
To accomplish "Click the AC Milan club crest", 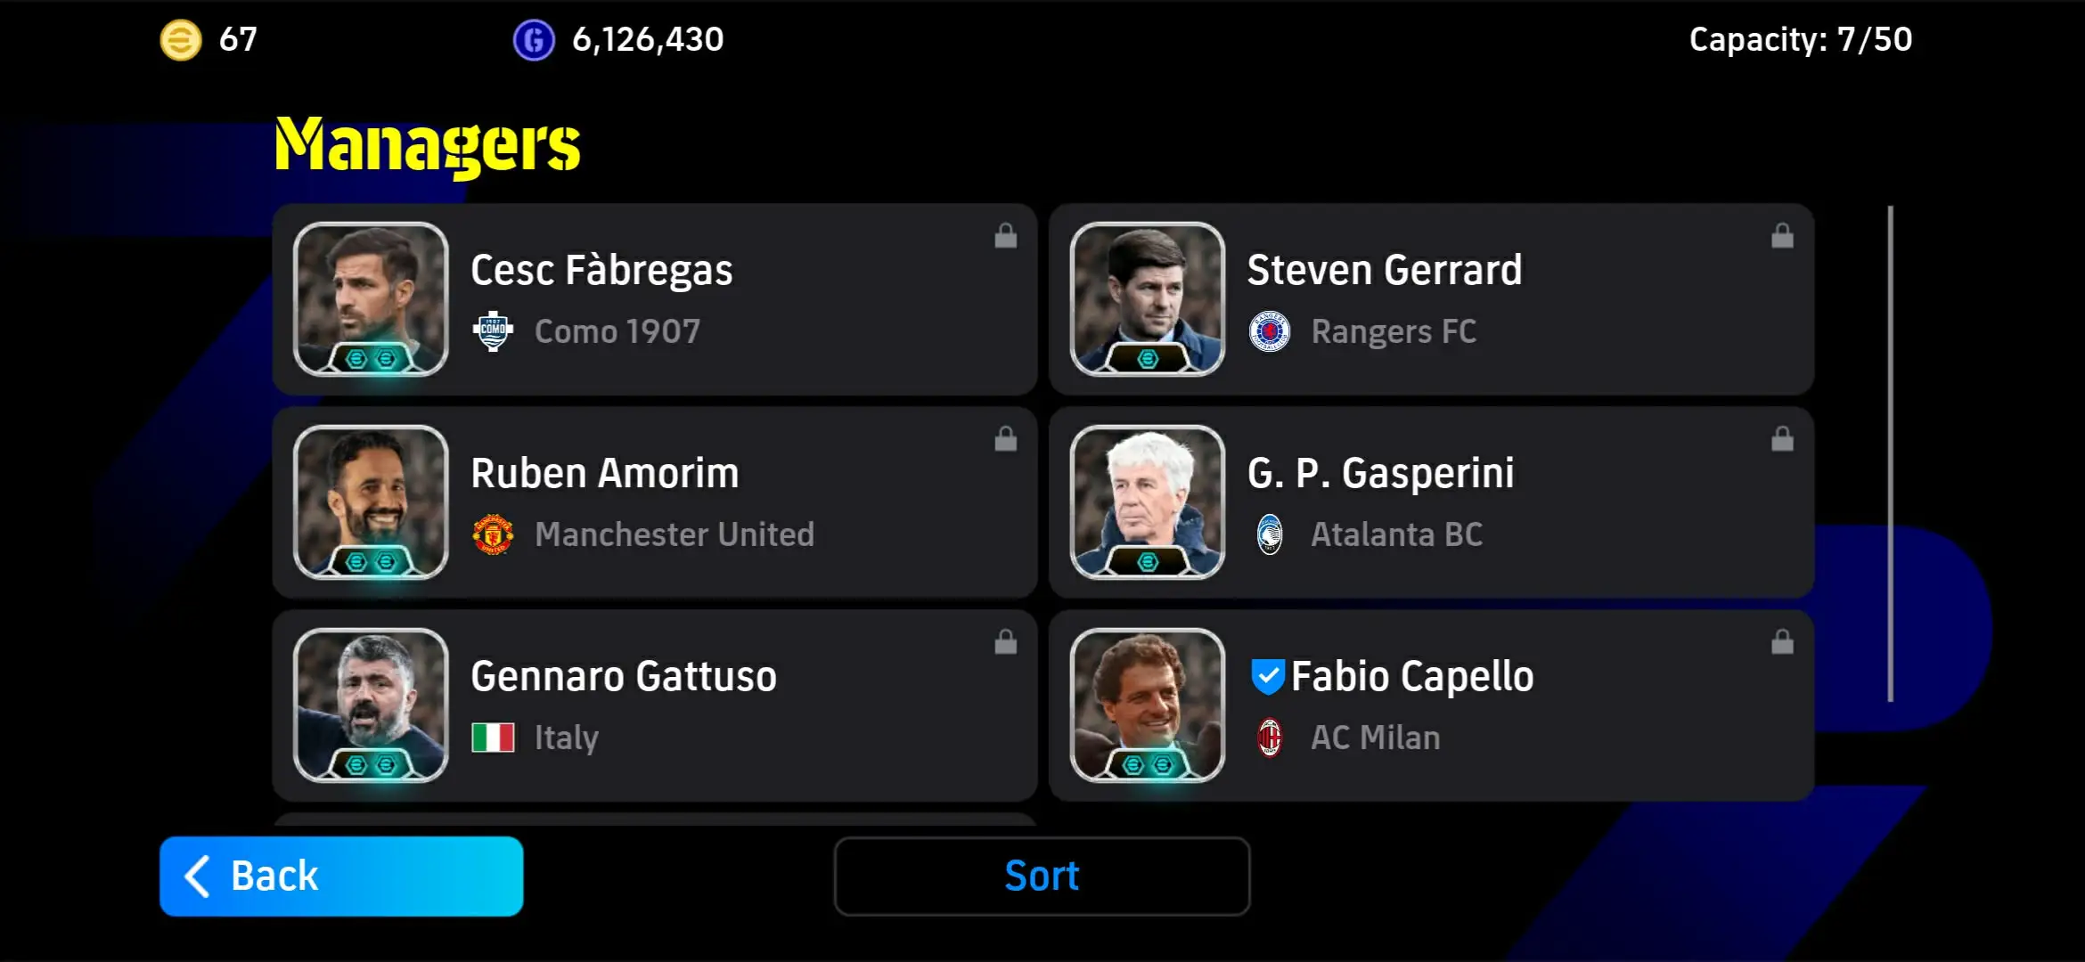I will point(1270,738).
